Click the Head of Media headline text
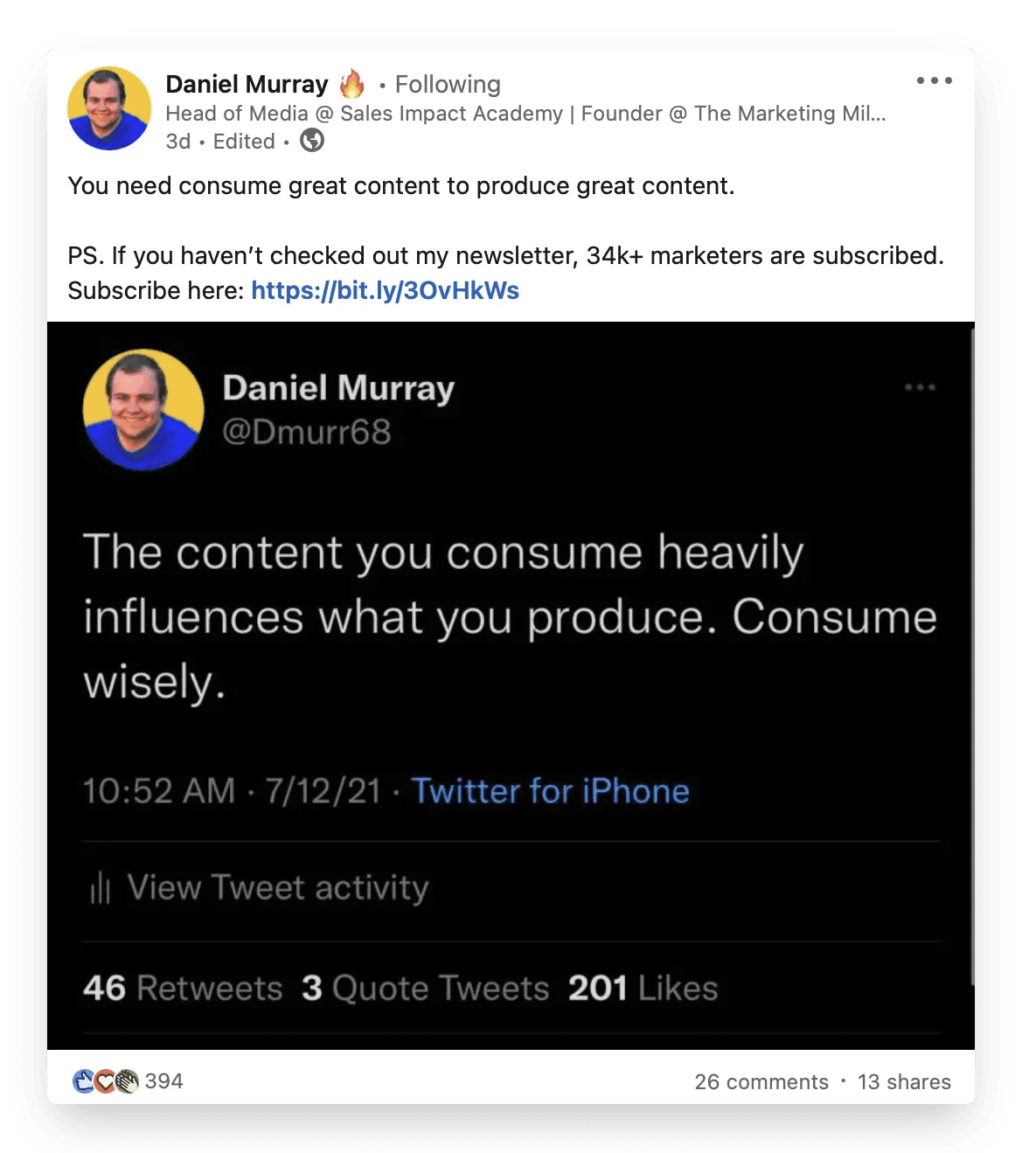Screen dimensions: 1022x1153 [x=525, y=114]
